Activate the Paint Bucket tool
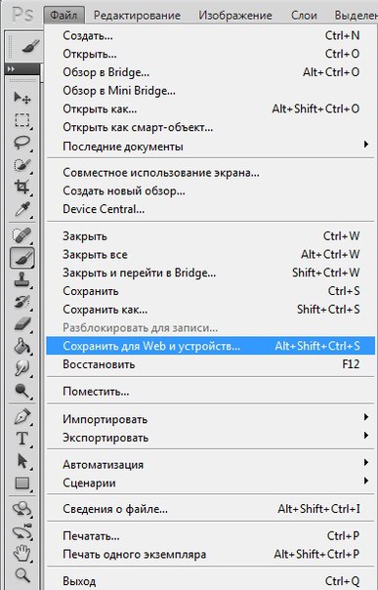378x590 pixels. 22,346
